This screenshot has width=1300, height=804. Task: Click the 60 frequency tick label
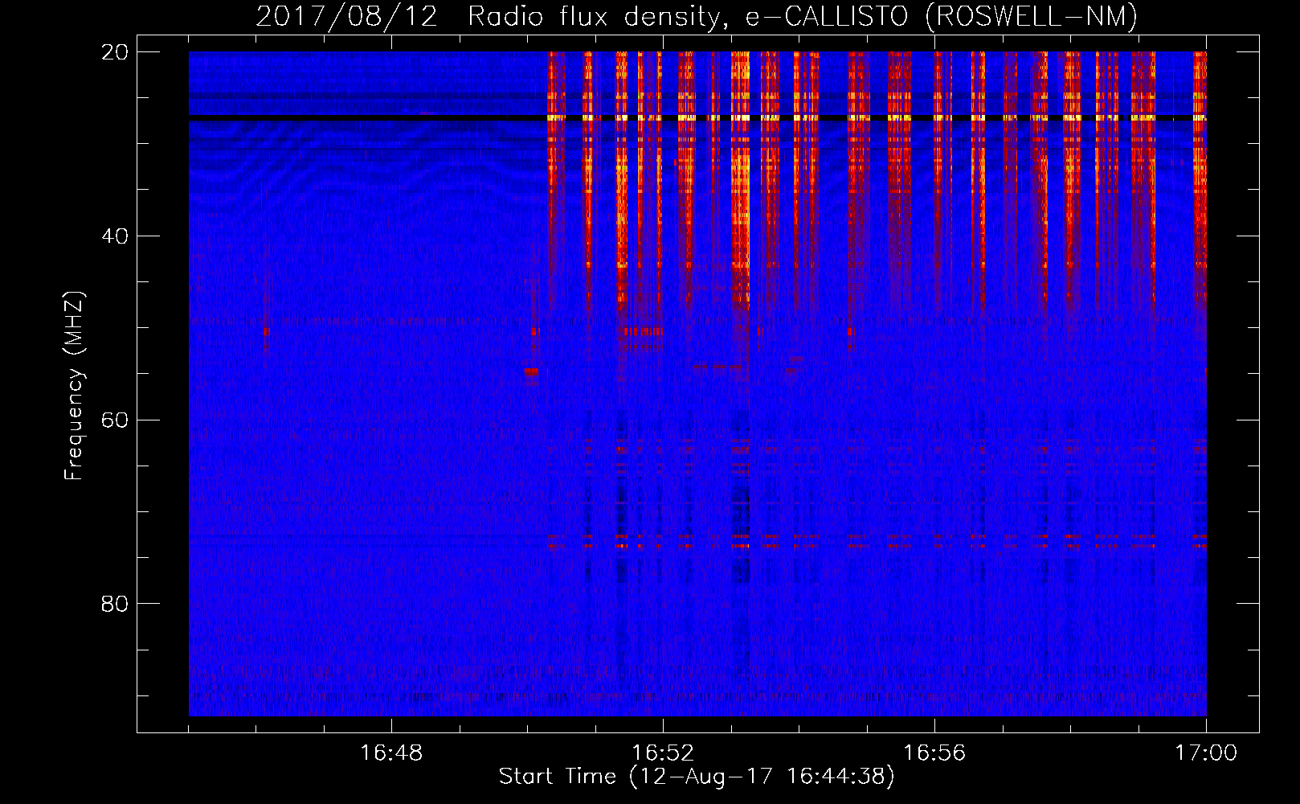[x=115, y=420]
